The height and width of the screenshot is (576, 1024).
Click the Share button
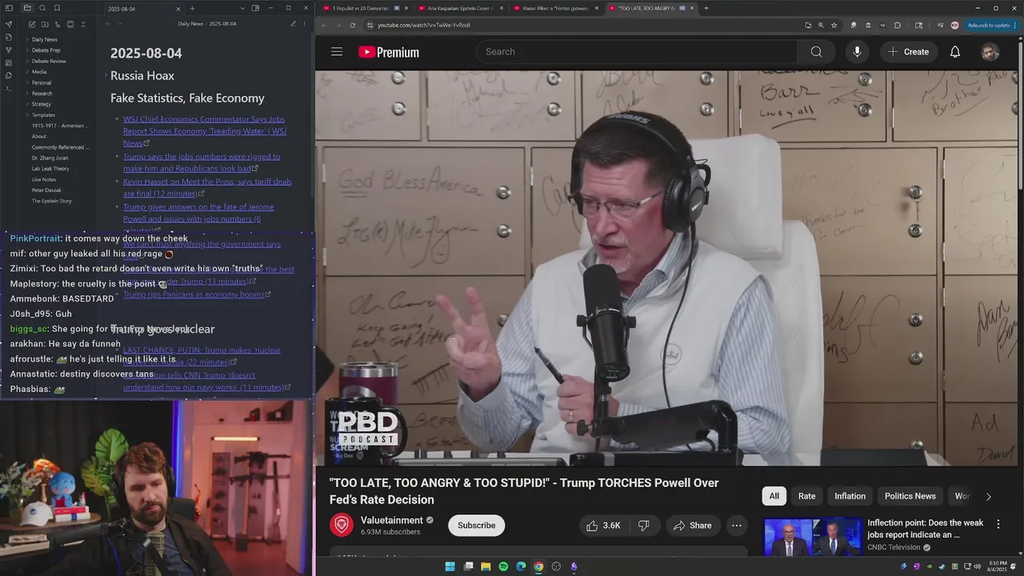tap(692, 526)
